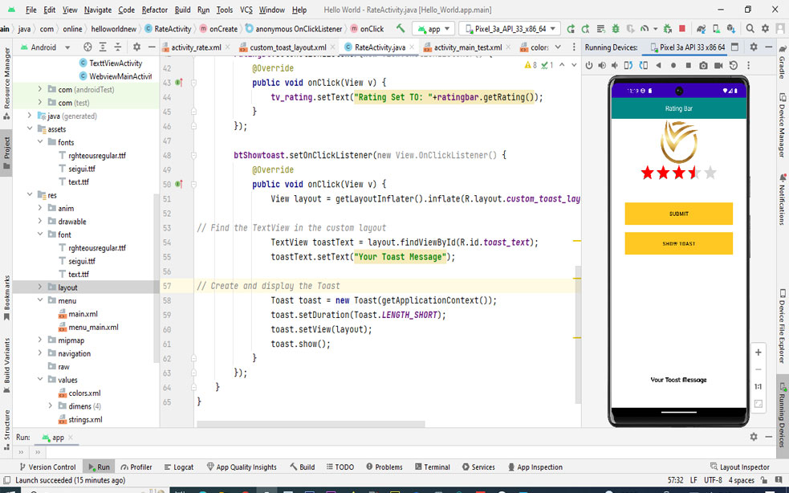Open emulator snapshots icon
Viewport: 789px width, 493px height.
[x=734, y=66]
